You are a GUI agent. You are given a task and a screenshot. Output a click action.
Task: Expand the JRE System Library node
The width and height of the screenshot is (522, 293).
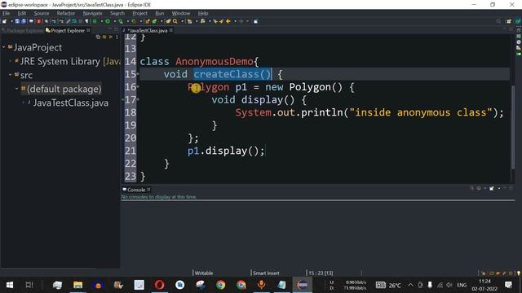[x=11, y=61]
